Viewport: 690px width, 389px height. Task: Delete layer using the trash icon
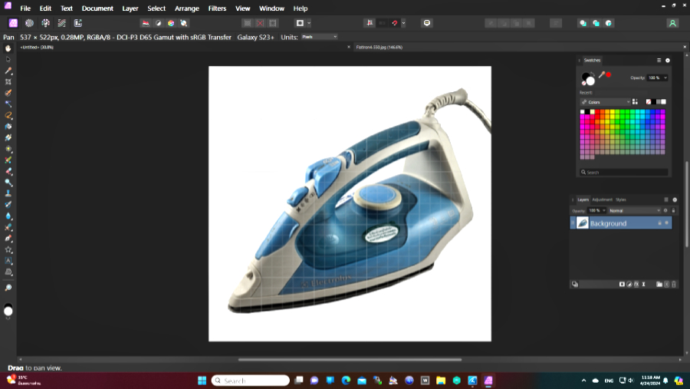pyautogui.click(x=675, y=284)
